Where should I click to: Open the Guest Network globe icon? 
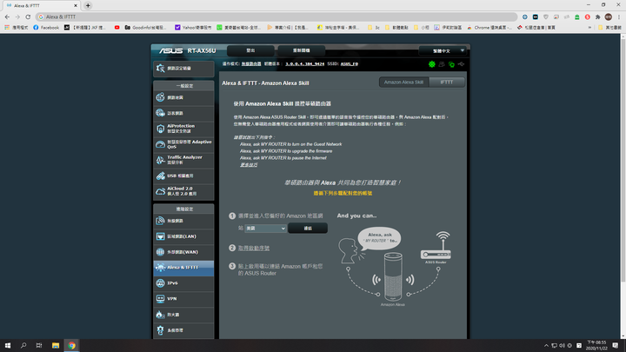(161, 113)
